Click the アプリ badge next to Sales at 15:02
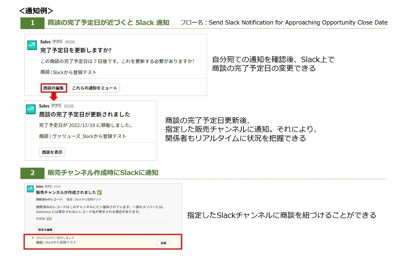This screenshot has width=395, height=257. tap(56, 106)
